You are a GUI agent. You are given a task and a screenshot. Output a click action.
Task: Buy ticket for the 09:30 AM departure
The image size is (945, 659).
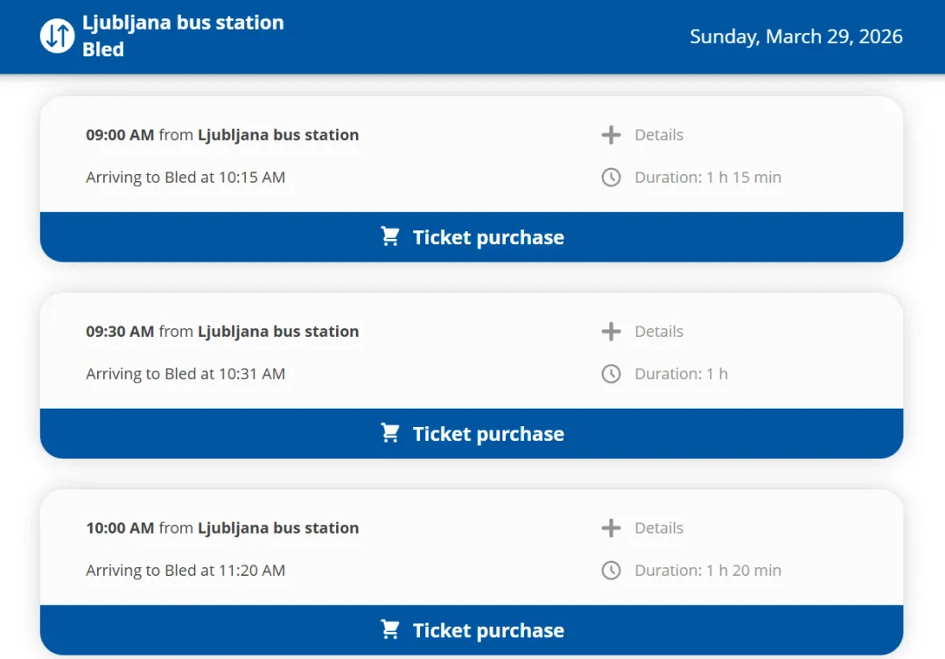click(488, 434)
